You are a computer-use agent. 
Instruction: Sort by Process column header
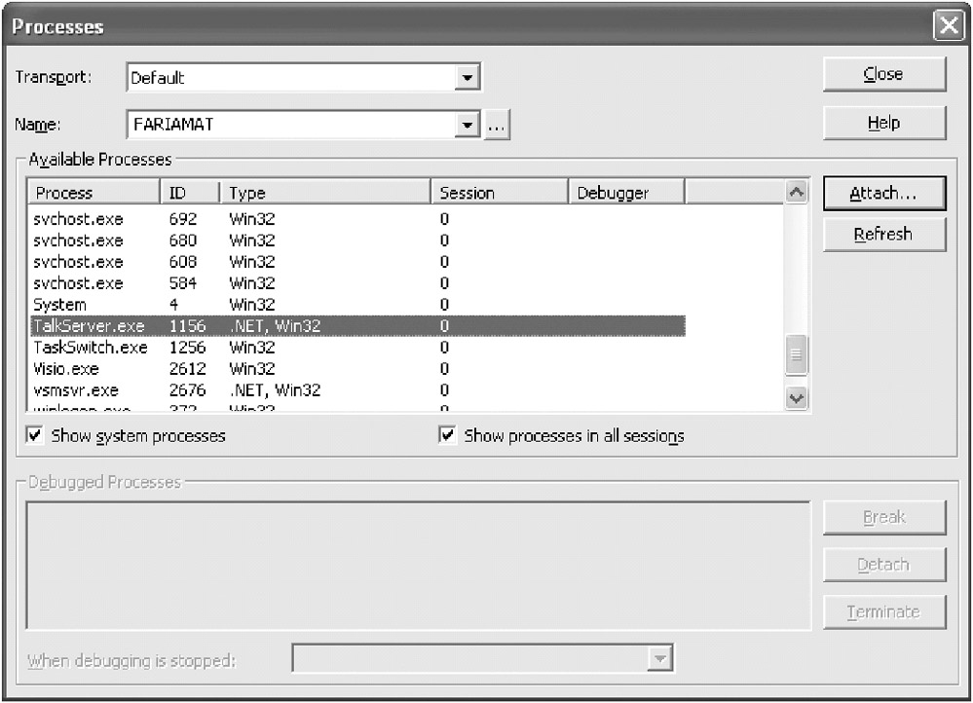[93, 193]
